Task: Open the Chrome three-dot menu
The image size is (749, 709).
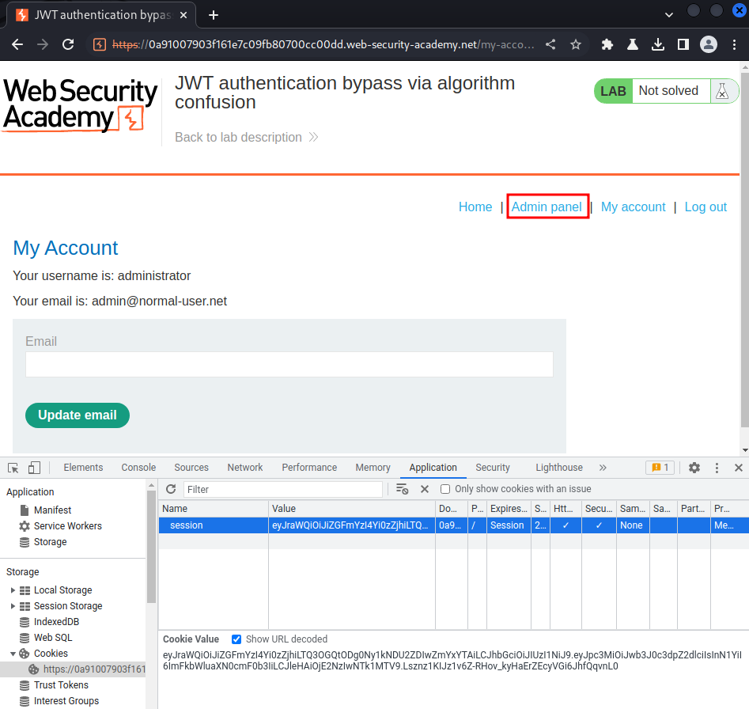Action: click(734, 44)
